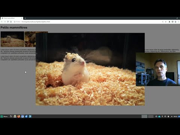Image resolution: width=180 pixels, height=135 pixels.
Task: Click the Petits mammifères page heading
Action: click(14, 27)
